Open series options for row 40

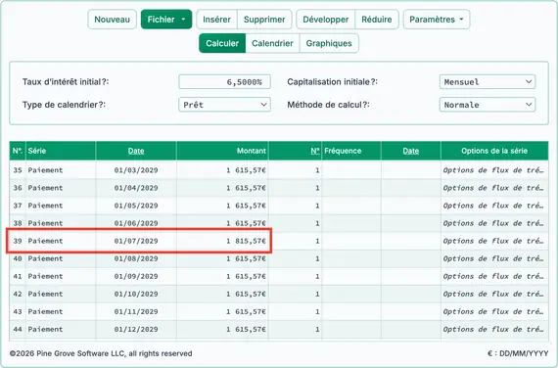pos(494,258)
